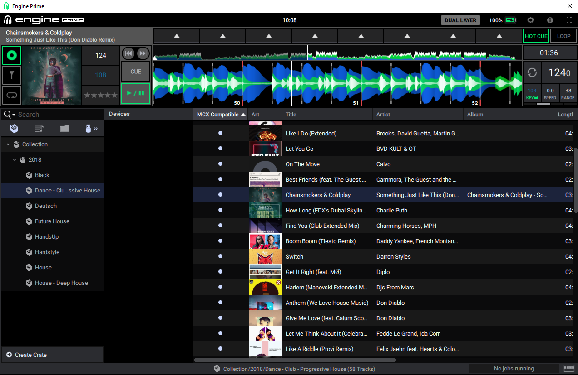The image size is (578, 375).
Task: Toggle MCX Compatible dot for Switch
Action: click(x=220, y=256)
